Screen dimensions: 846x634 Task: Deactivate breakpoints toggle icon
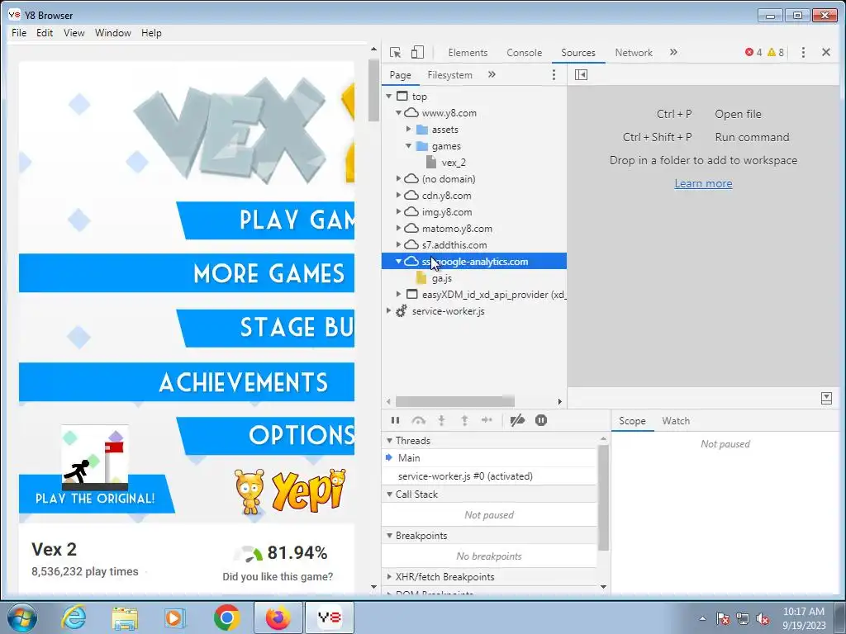[517, 420]
